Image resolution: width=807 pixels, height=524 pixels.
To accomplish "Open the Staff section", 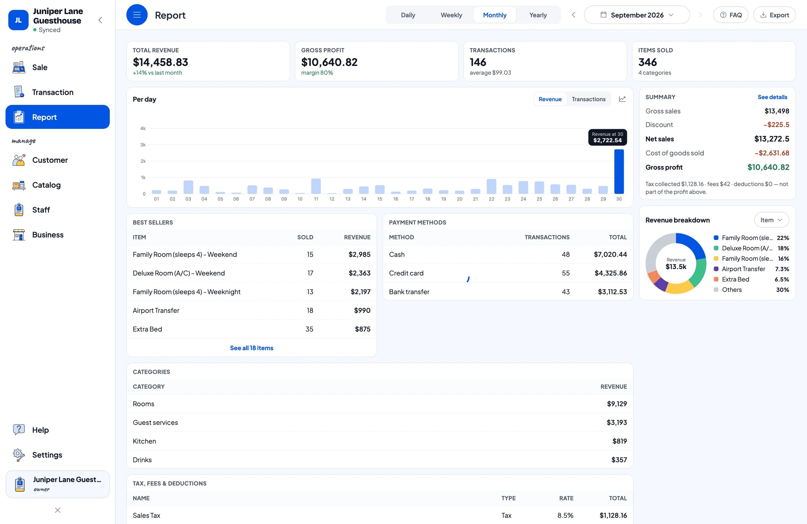I will click(x=57, y=210).
